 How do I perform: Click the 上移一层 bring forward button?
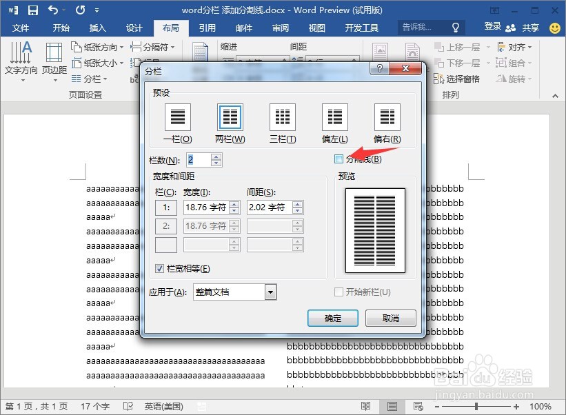pyautogui.click(x=462, y=47)
